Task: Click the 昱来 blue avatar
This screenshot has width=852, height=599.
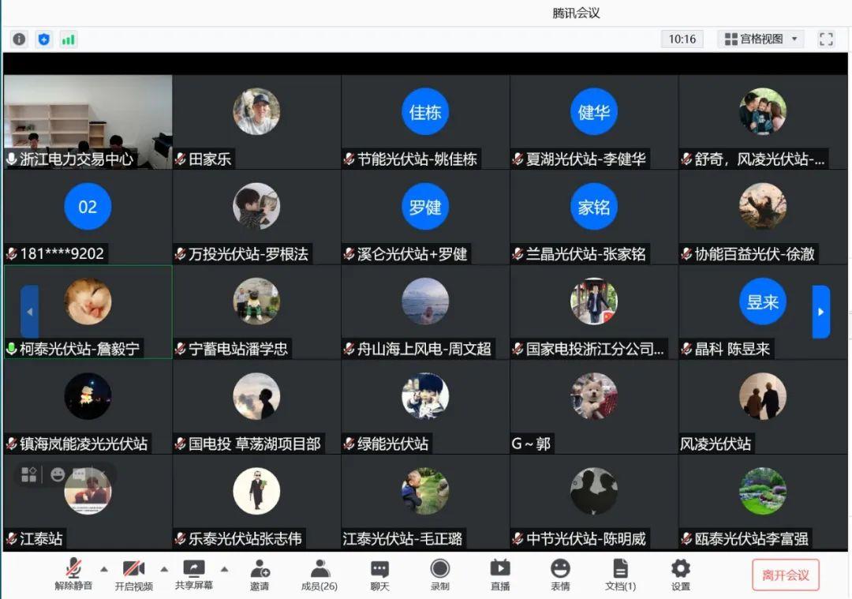Action: point(763,301)
